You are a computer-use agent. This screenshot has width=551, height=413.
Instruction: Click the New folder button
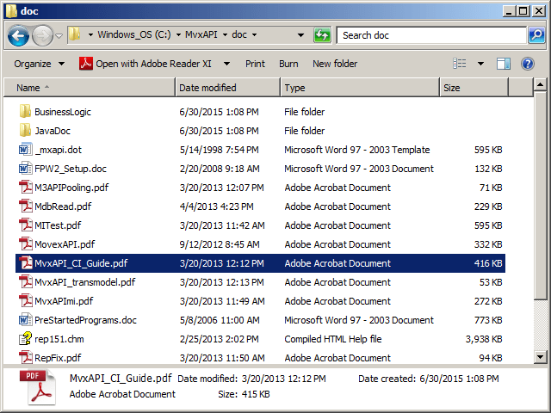335,64
